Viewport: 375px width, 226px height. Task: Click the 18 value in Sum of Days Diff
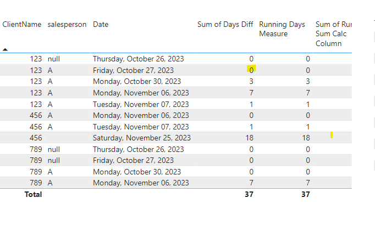click(249, 138)
